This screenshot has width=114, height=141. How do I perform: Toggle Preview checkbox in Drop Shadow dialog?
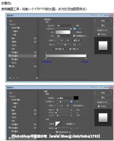pyautogui.click(x=99, y=106)
